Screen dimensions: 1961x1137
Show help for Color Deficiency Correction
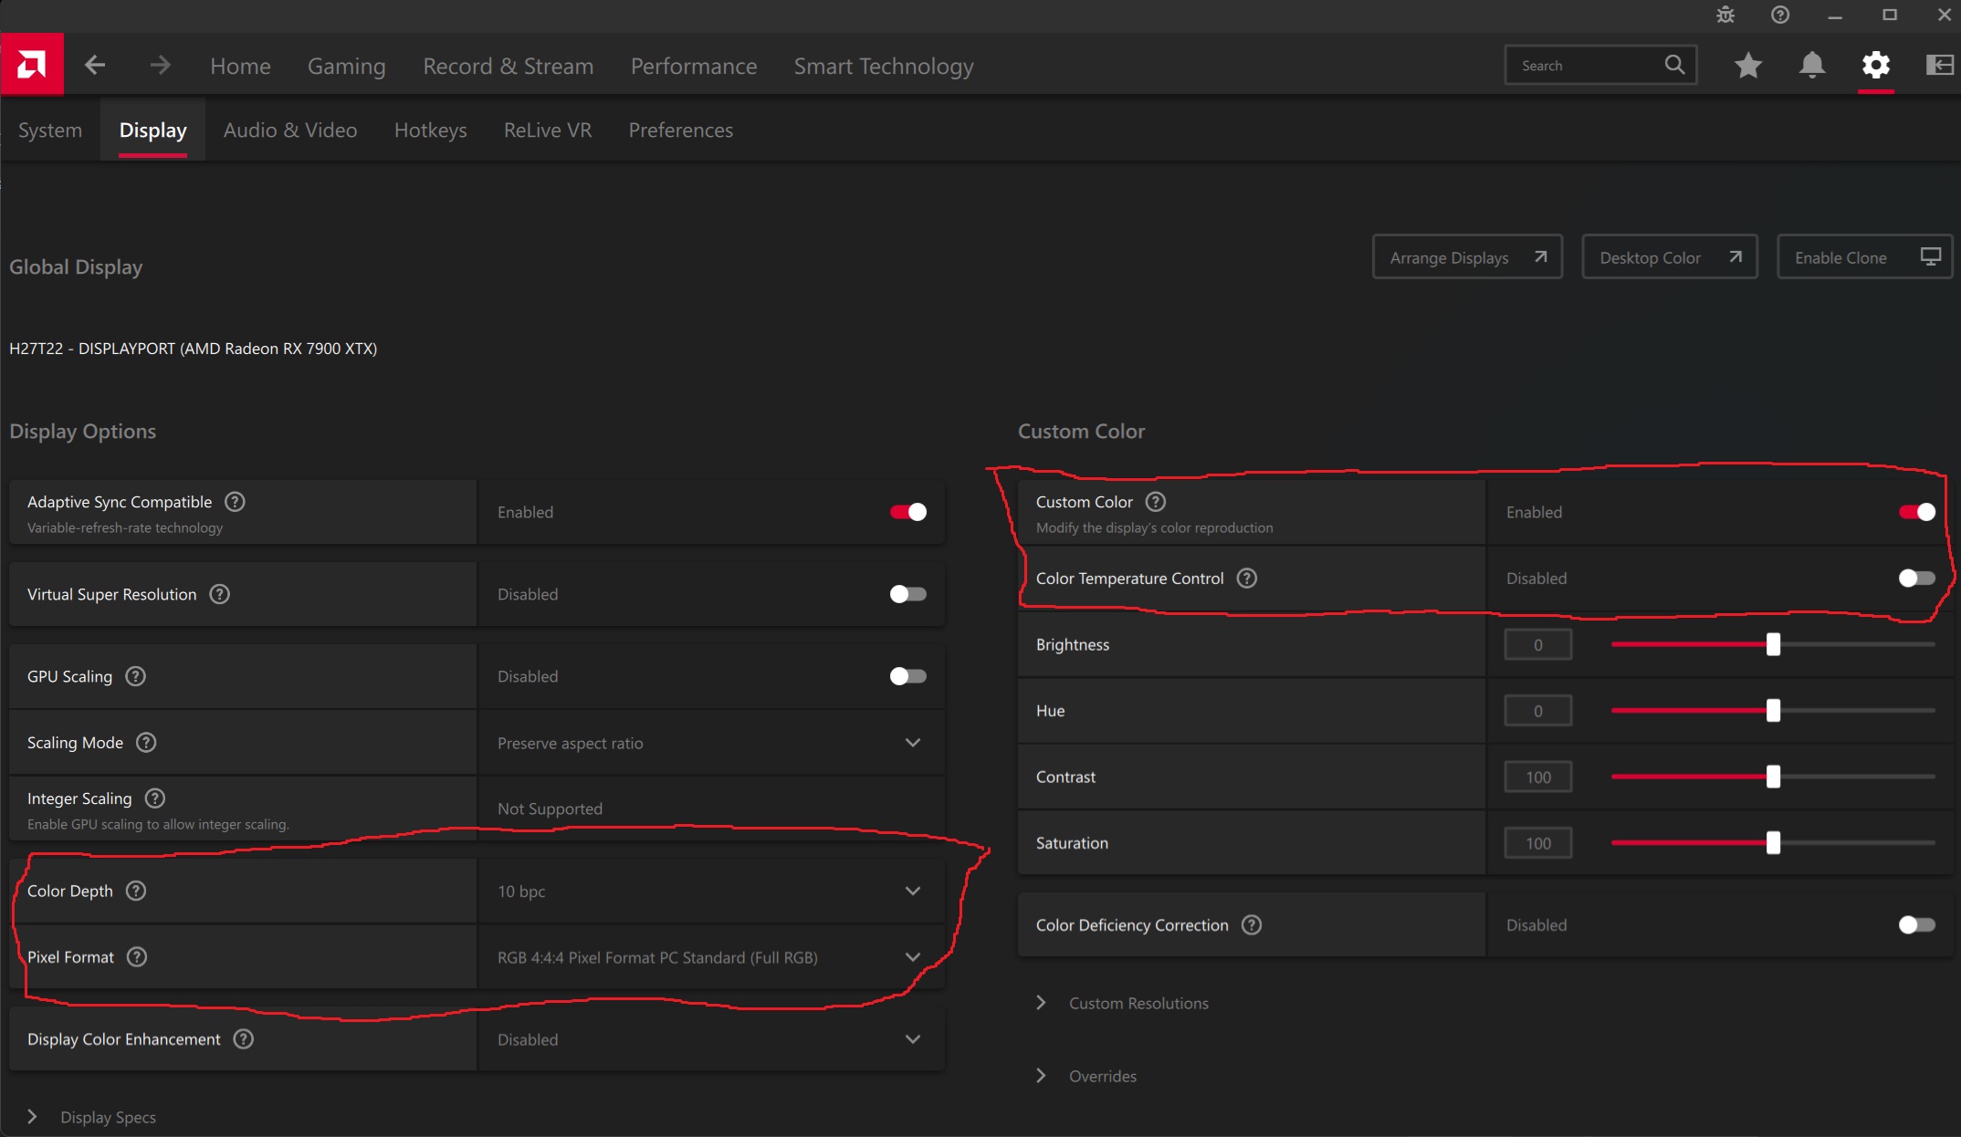pos(1253,925)
